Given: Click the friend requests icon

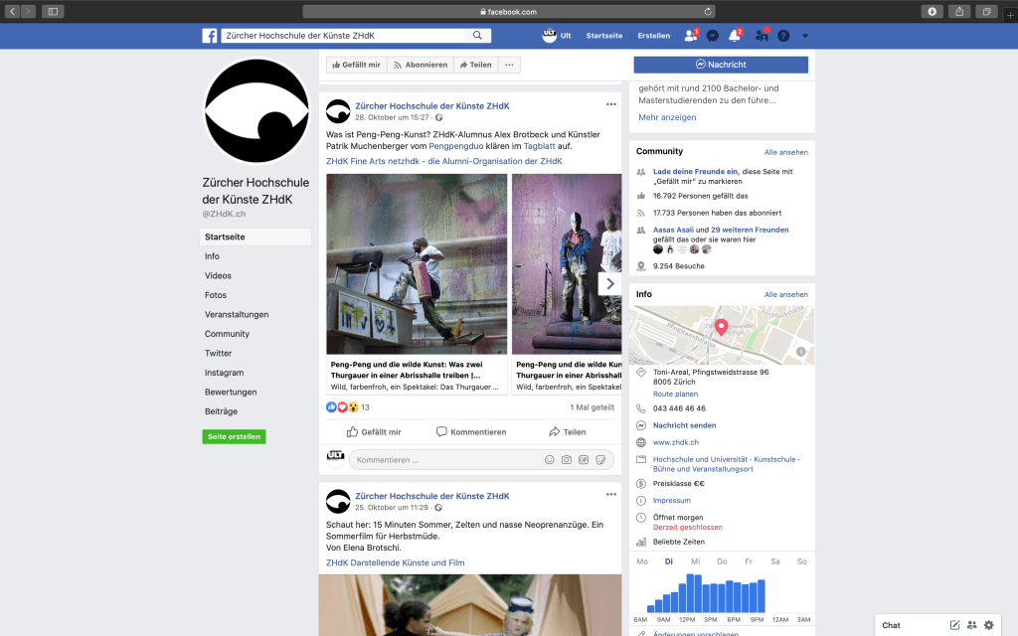Looking at the screenshot, I should (x=690, y=36).
